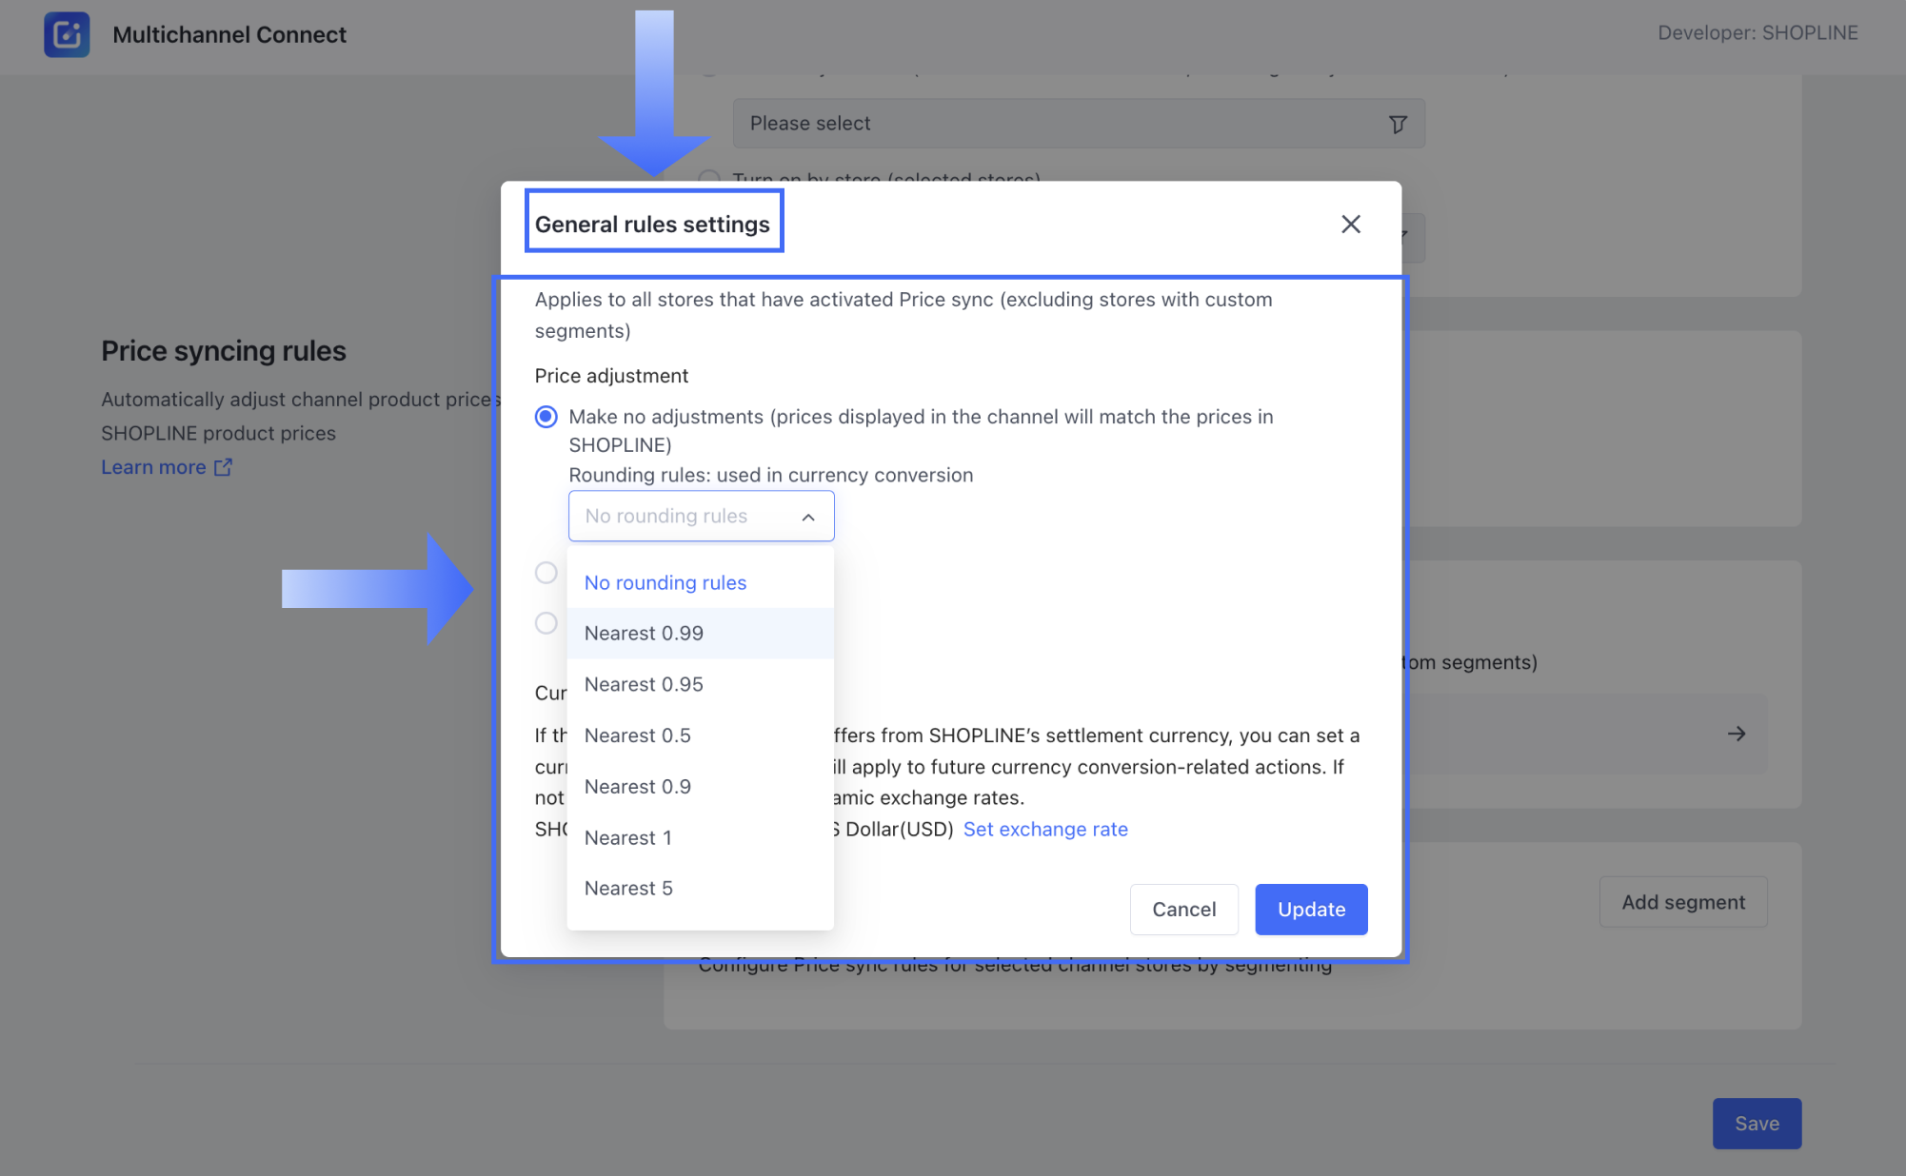Open the Set exchange rate link

(x=1044, y=830)
